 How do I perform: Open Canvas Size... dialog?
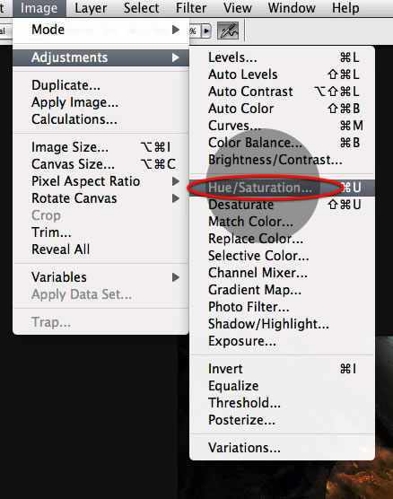click(100, 164)
